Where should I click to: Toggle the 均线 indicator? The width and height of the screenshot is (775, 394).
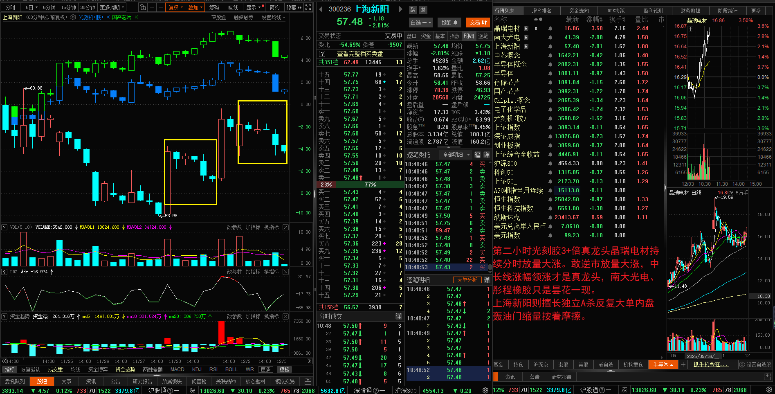pos(76,369)
